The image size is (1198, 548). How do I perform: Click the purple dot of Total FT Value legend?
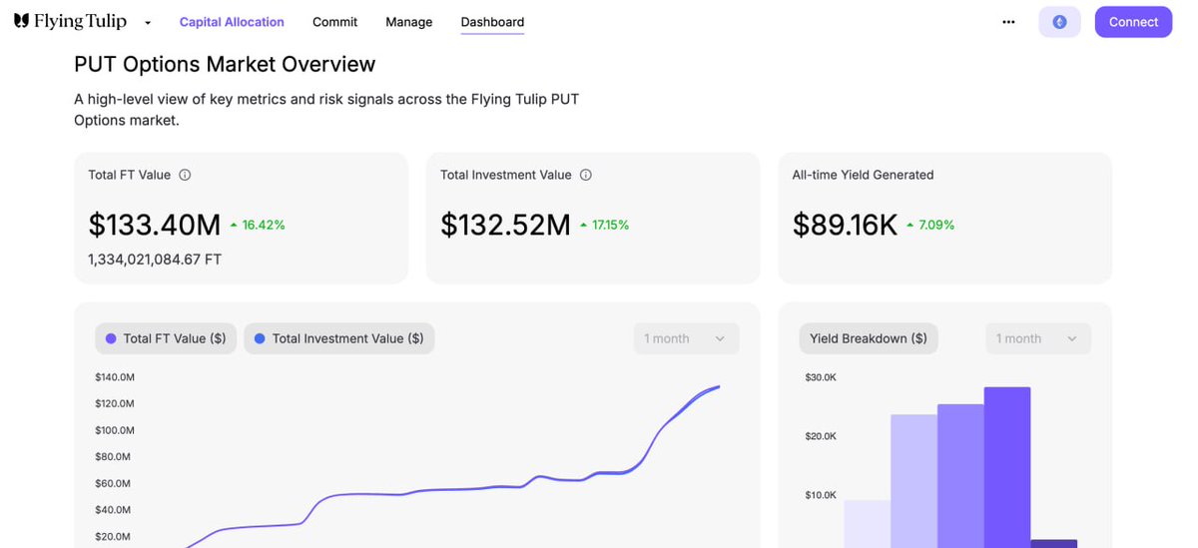111,338
